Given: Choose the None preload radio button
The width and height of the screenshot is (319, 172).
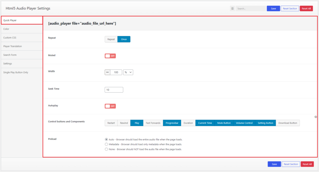Looking at the screenshot, I should 107,149.
